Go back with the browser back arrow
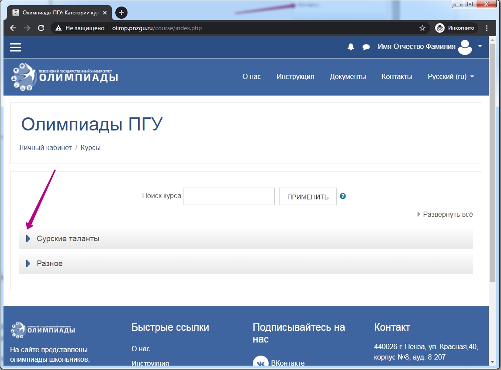The image size is (501, 370). click(13, 28)
